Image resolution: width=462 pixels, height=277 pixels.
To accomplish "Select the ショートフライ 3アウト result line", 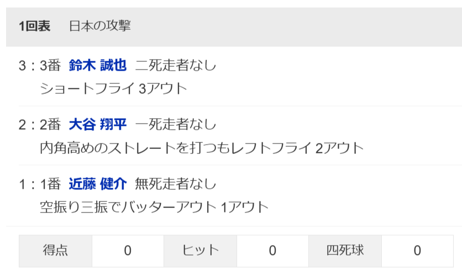I will point(114,88).
